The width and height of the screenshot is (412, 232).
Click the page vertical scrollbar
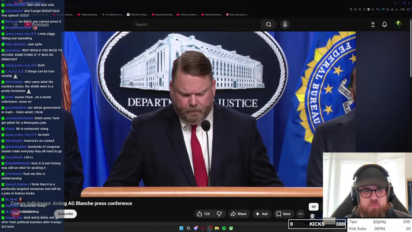coord(410,48)
